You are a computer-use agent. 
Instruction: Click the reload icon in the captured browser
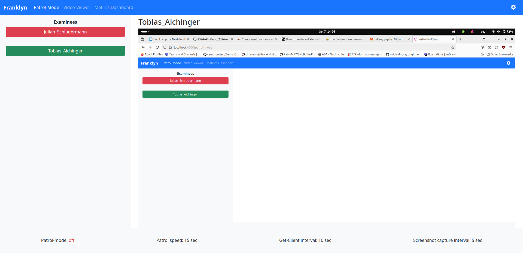pos(157,47)
